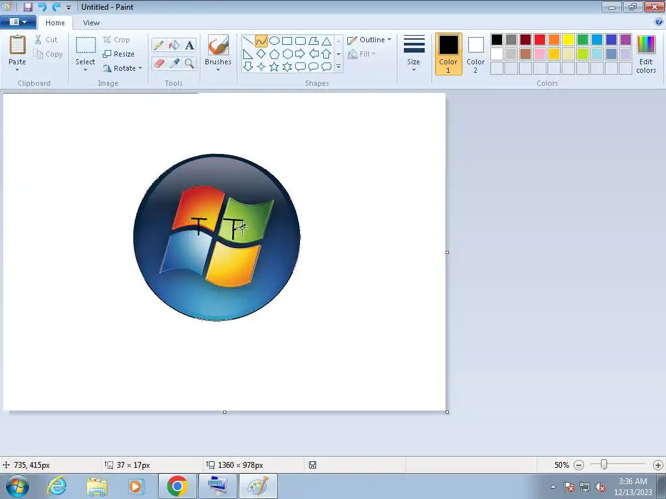This screenshot has width=666, height=499.
Task: Choose the Down arrow shape
Action: pyautogui.click(x=248, y=67)
